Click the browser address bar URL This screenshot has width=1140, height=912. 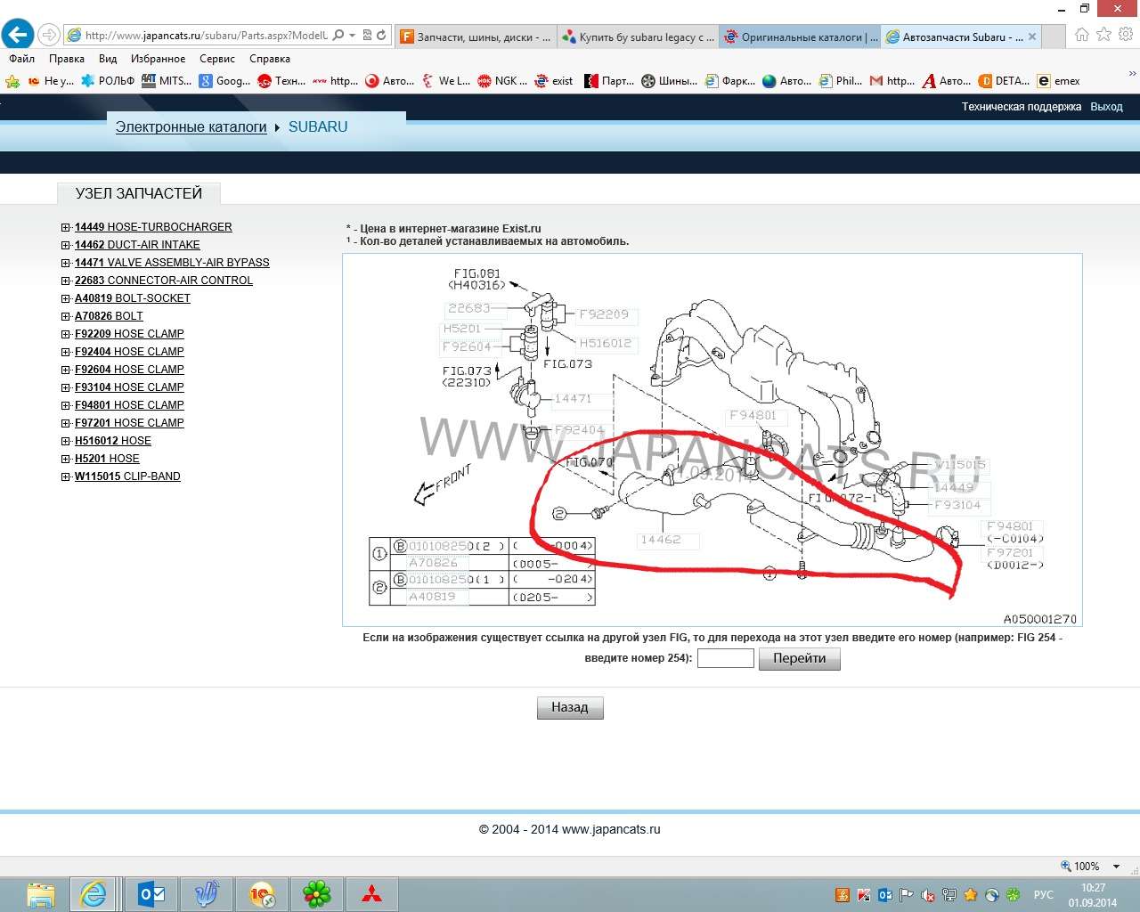coord(206,36)
